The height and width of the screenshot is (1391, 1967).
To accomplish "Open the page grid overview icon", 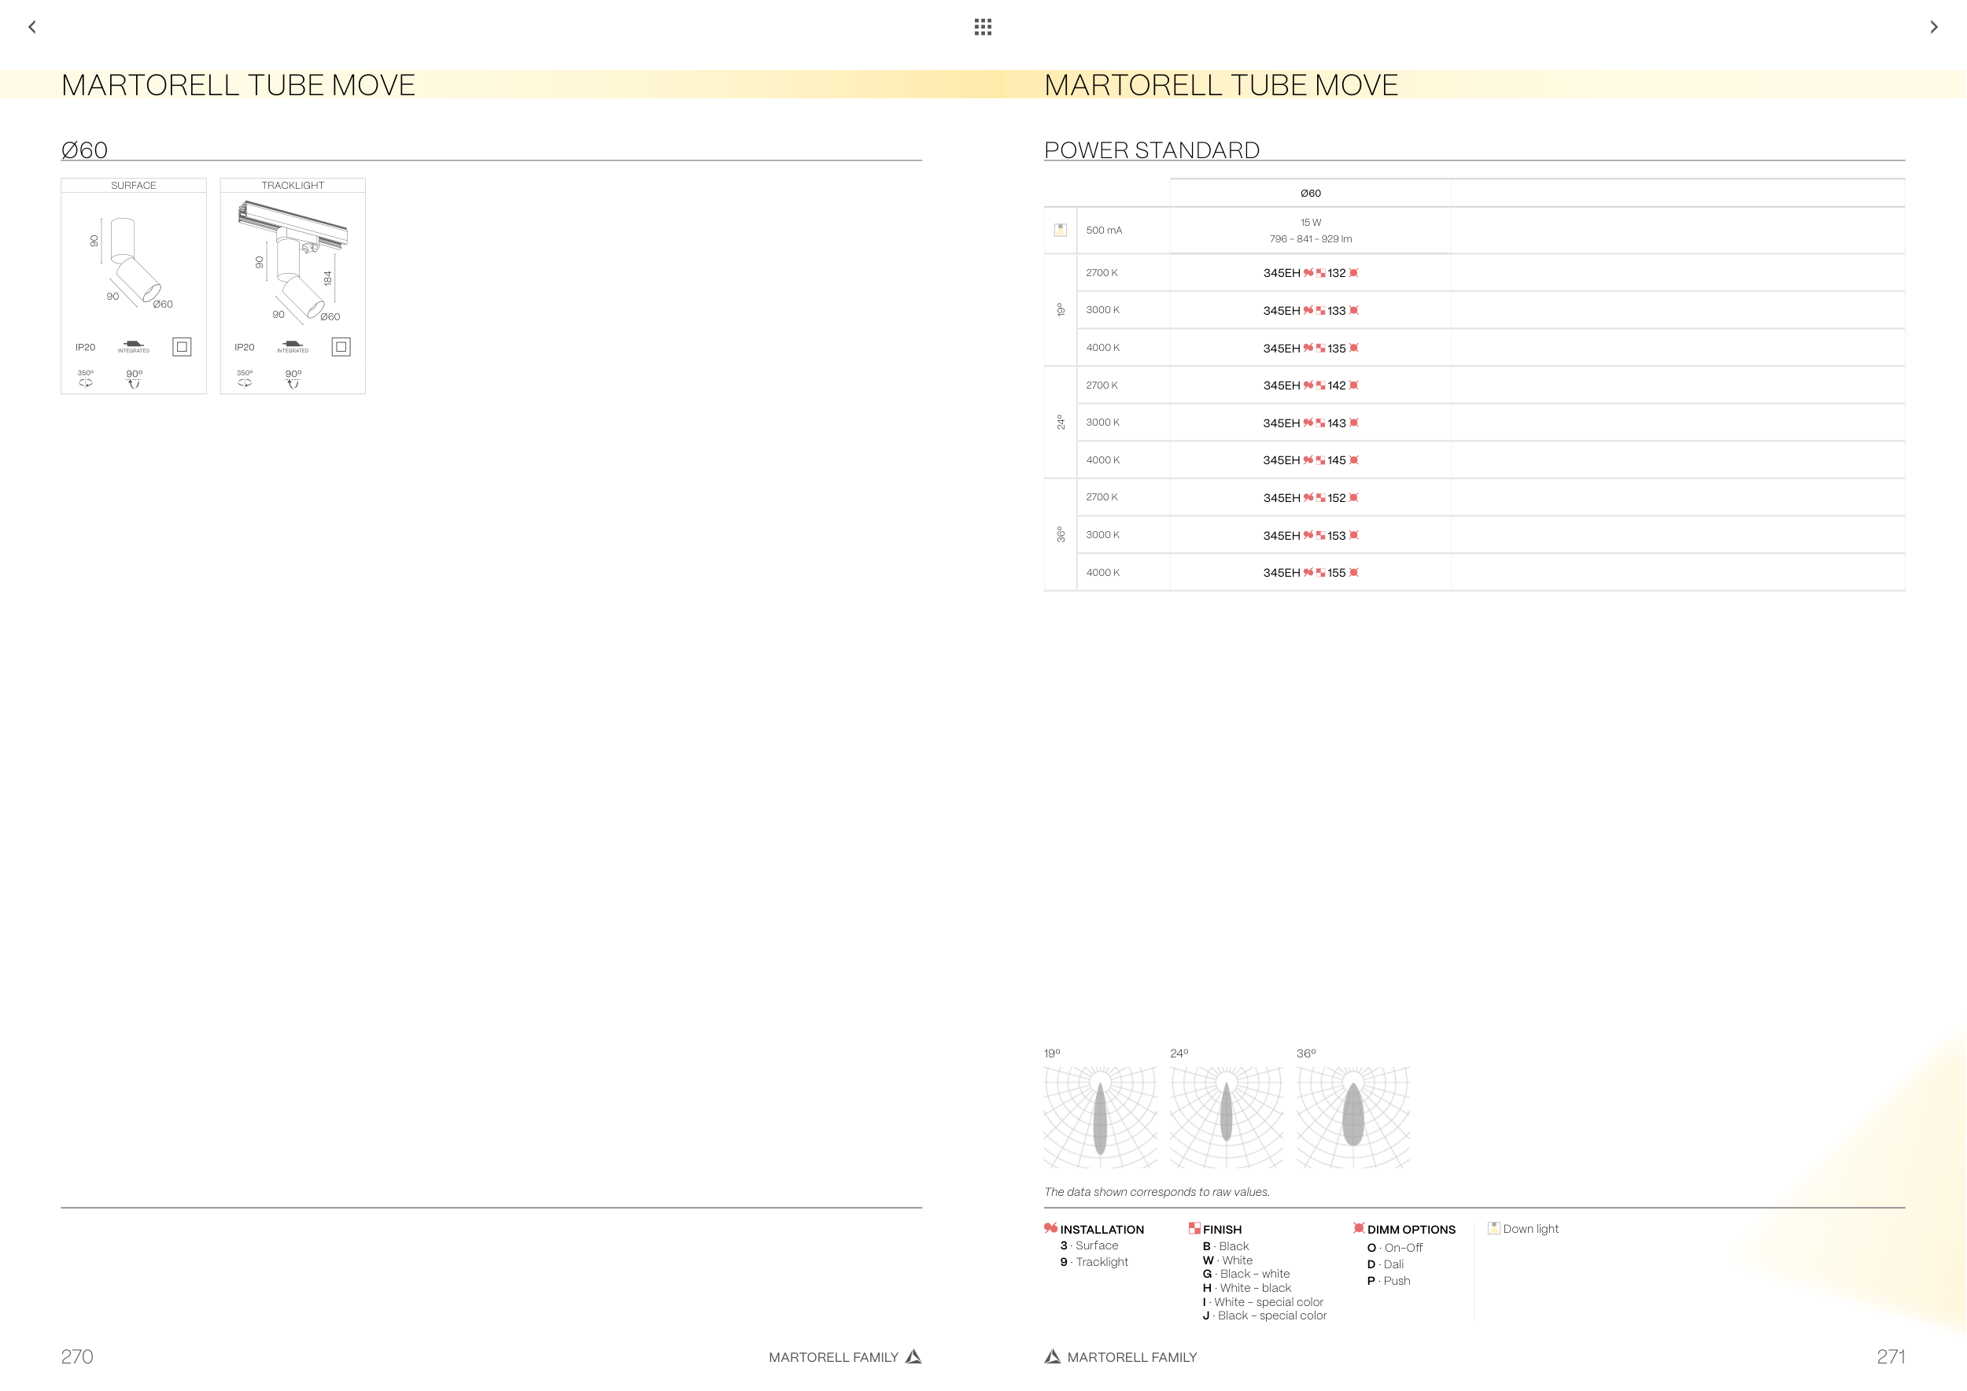I will pos(983,27).
